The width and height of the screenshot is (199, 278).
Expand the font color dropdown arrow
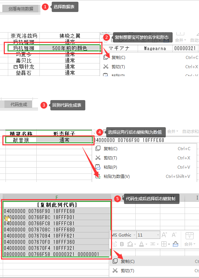146,244
